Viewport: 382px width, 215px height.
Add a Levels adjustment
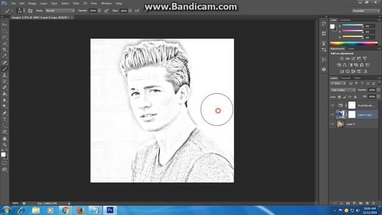347,59
